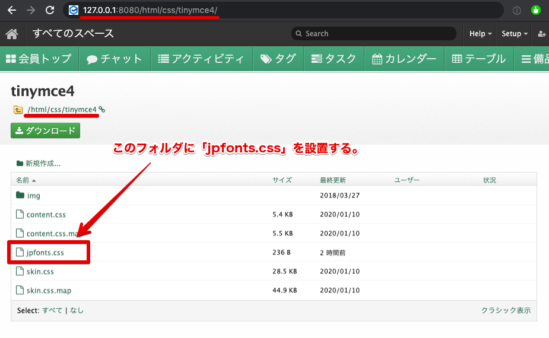Screen dimensions: 549x338
Task: Open the タスク tab
Action: pyautogui.click(x=334, y=59)
